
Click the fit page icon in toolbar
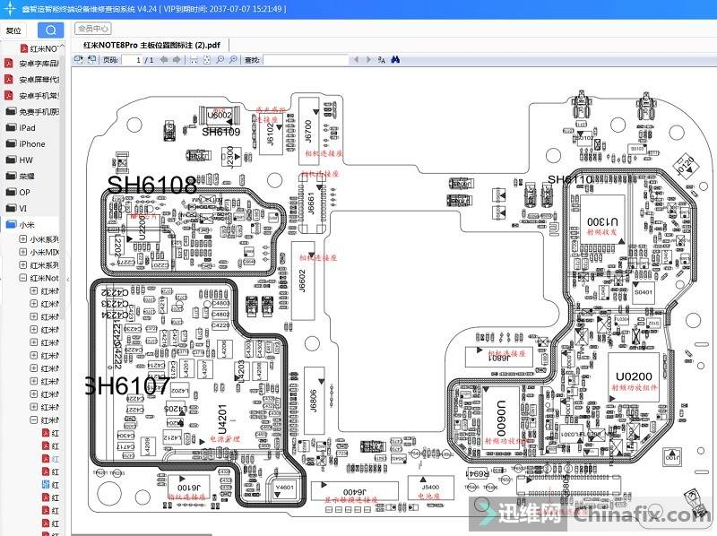pyautogui.click(x=207, y=60)
